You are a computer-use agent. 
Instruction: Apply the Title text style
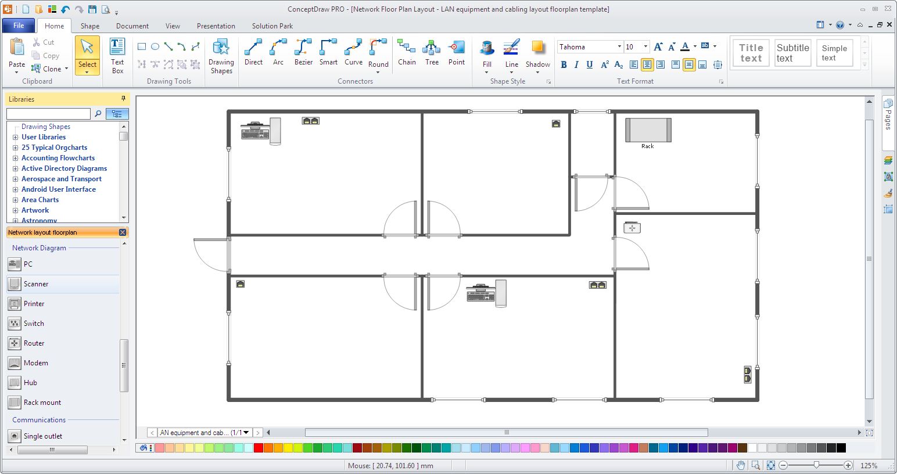tap(751, 53)
